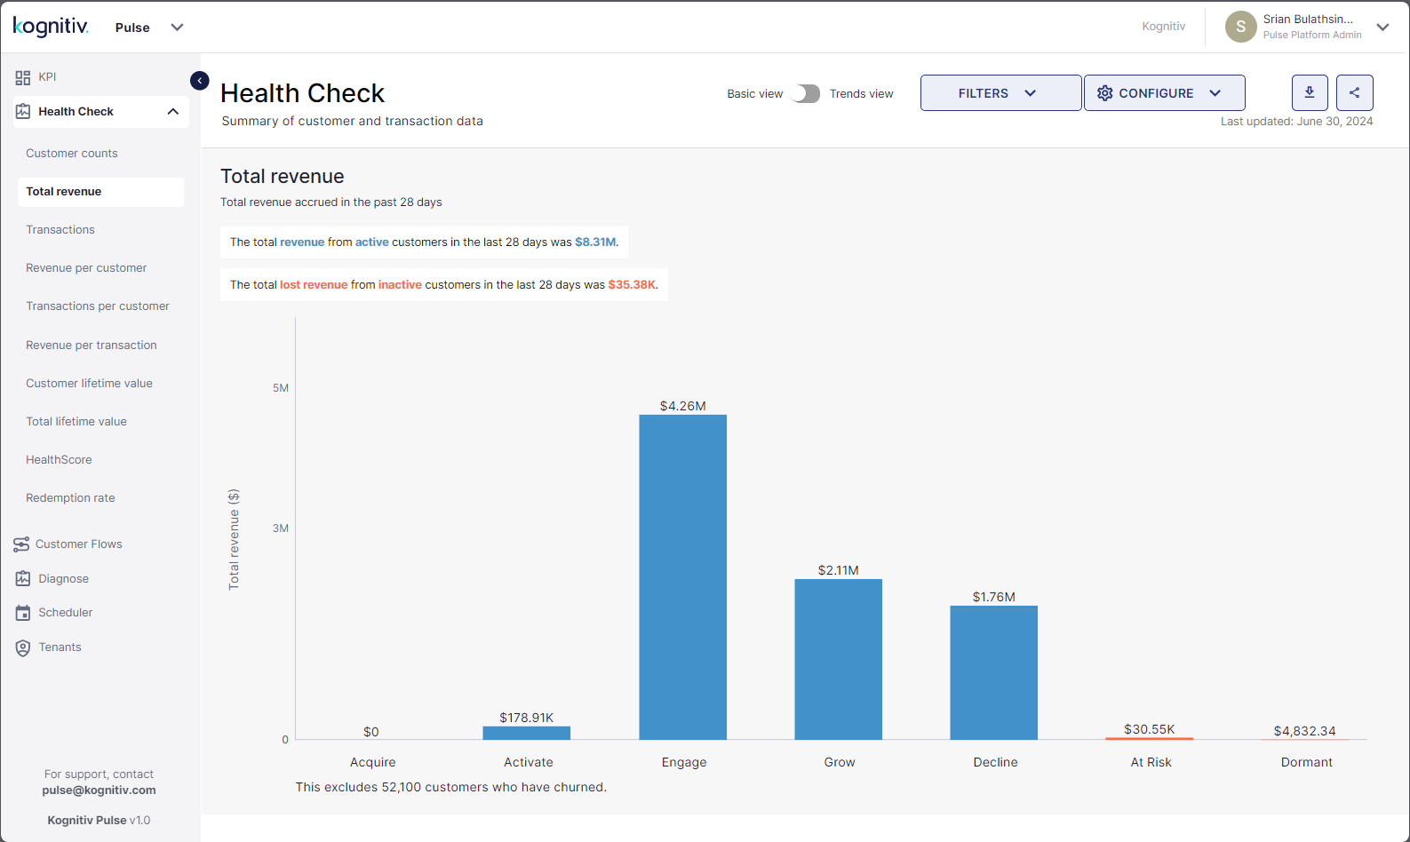Viewport: 1410px width, 842px height.
Task: Click the Kognitiv logo
Action: point(51,27)
